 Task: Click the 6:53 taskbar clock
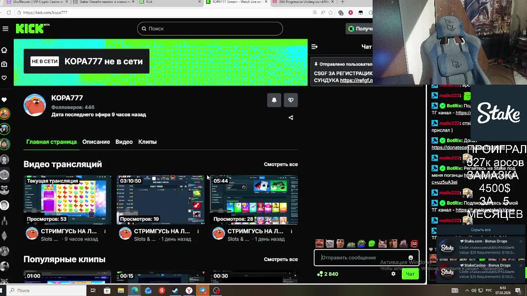click(503, 290)
